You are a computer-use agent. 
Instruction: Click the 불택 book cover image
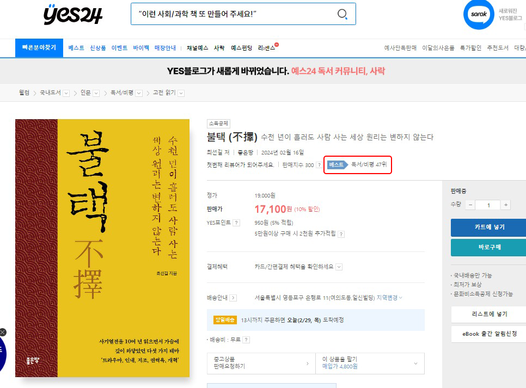[102, 248]
